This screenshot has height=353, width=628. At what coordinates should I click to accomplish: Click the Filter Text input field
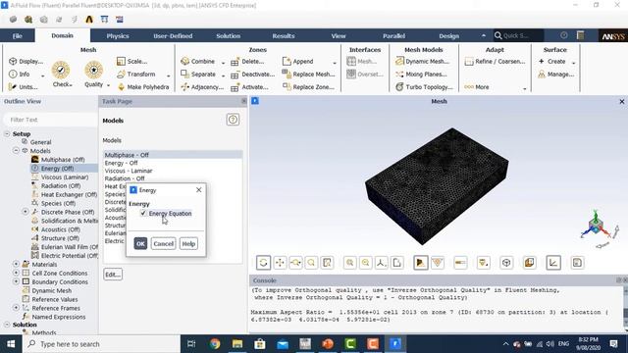[x=50, y=120]
